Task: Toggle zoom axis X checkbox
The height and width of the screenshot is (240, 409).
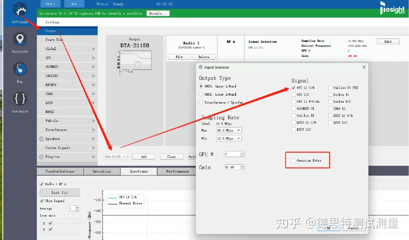Action: (x=50, y=223)
